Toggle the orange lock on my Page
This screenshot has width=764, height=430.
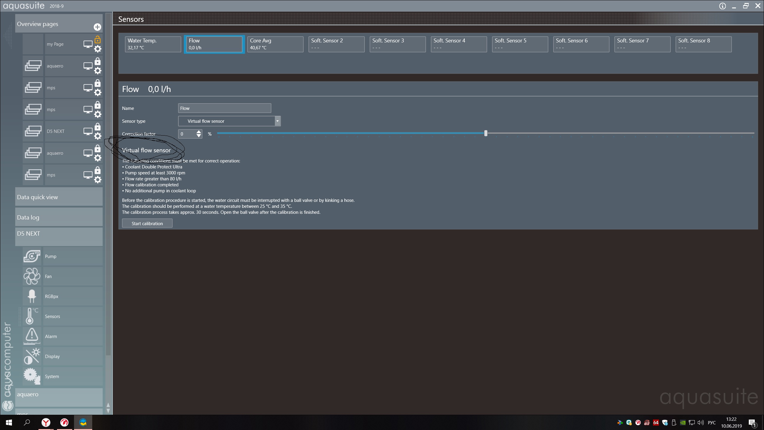click(98, 39)
